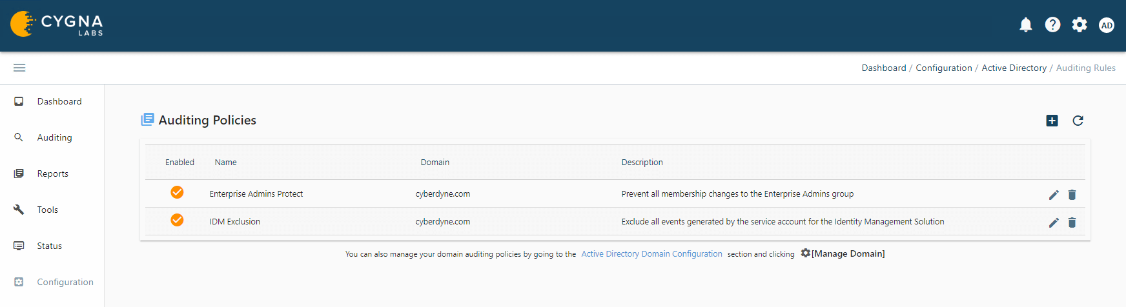Open the settings gear icon
The width and height of the screenshot is (1126, 307).
point(1080,25)
